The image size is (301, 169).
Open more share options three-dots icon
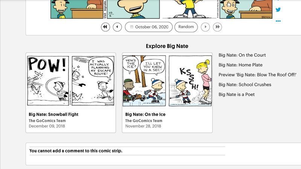tap(278, 21)
